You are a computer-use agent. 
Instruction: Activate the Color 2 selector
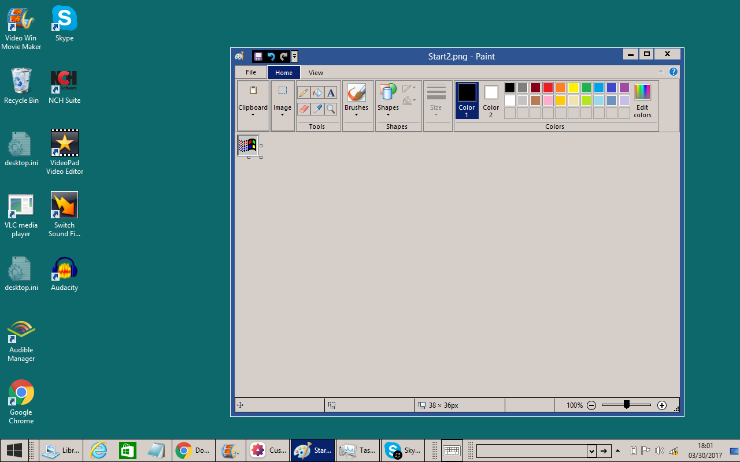pos(491,100)
